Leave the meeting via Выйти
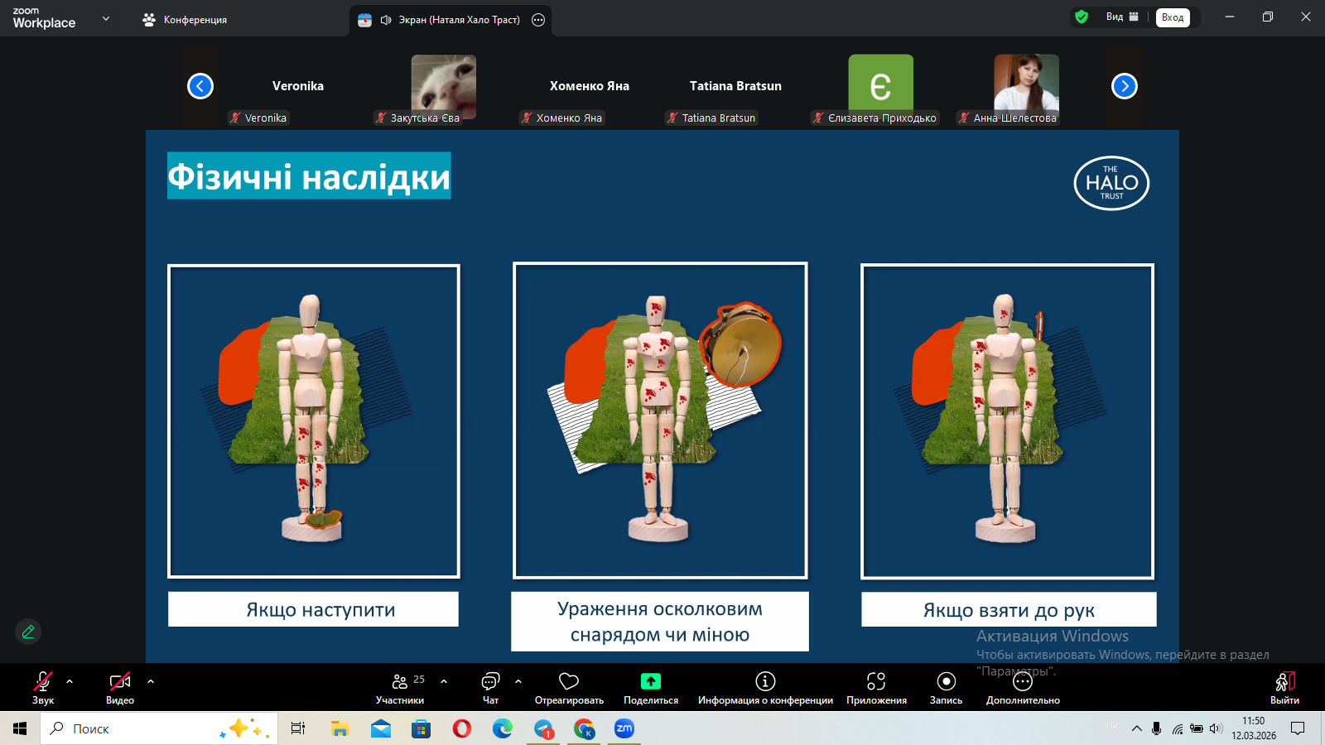The image size is (1325, 745). (x=1284, y=687)
